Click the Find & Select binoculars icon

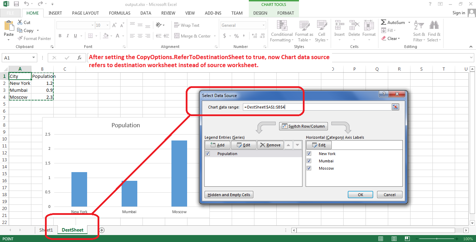click(434, 26)
